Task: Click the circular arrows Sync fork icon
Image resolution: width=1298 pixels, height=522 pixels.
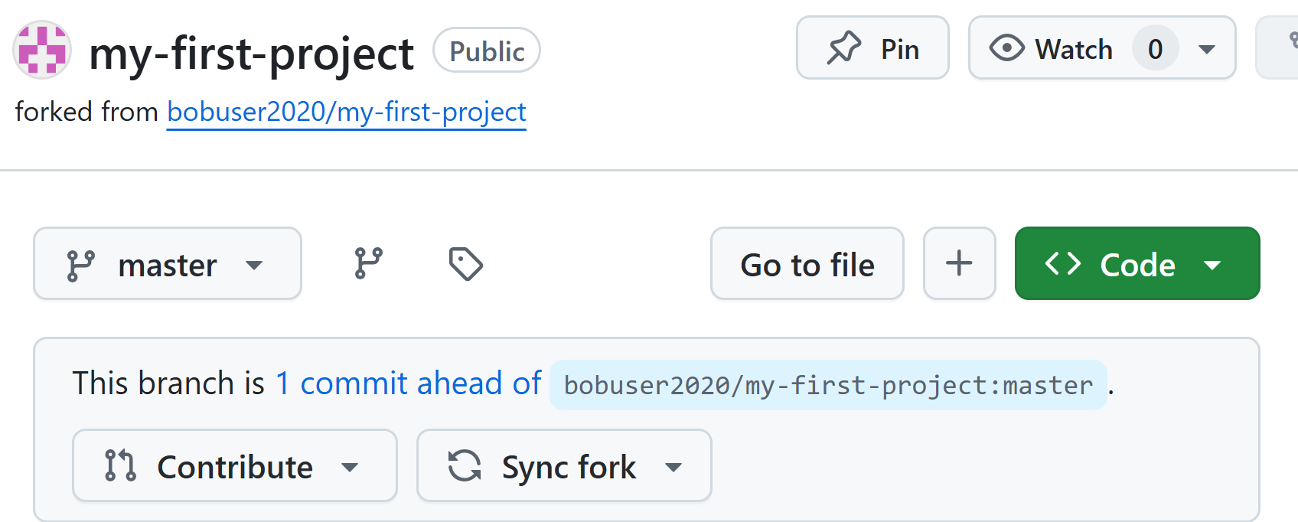Action: [465, 465]
